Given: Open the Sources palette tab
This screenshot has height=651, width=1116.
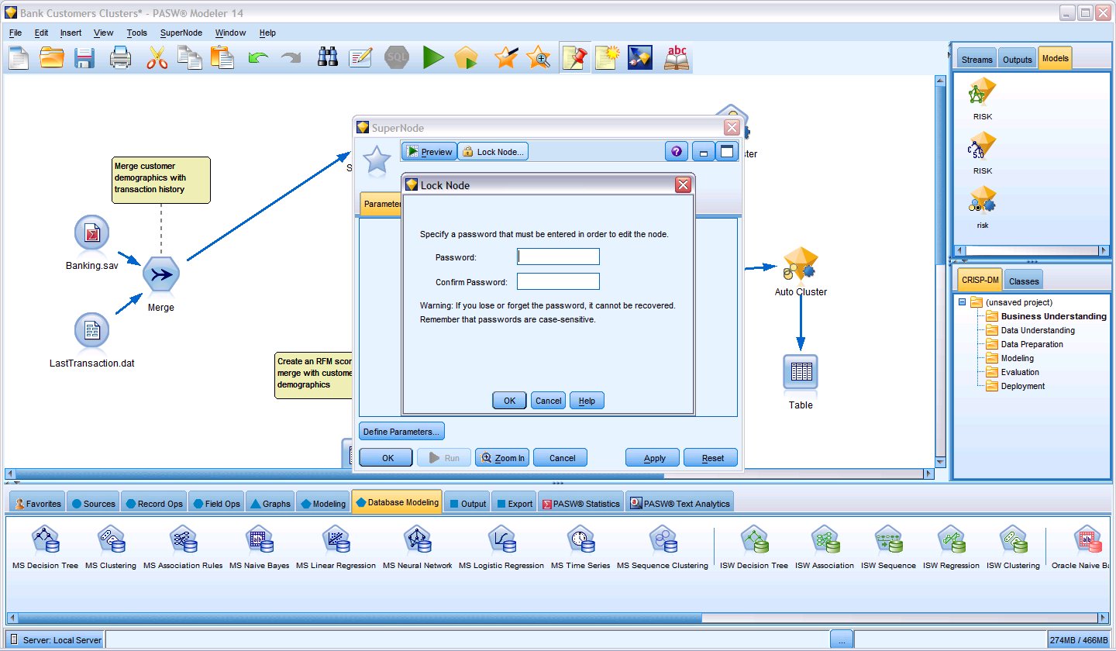Looking at the screenshot, I should (x=93, y=504).
